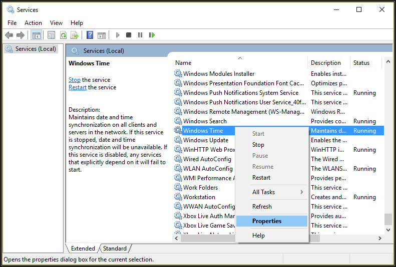Select the Windows Search service row
This screenshot has width=396, height=267.
[279, 121]
